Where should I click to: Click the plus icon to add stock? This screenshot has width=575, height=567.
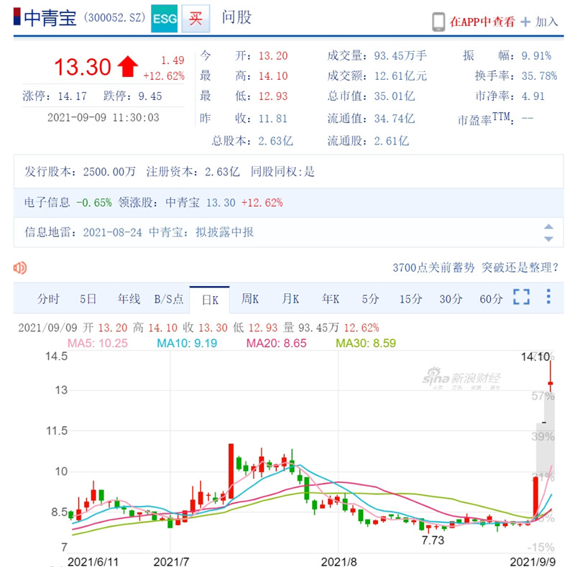525,22
